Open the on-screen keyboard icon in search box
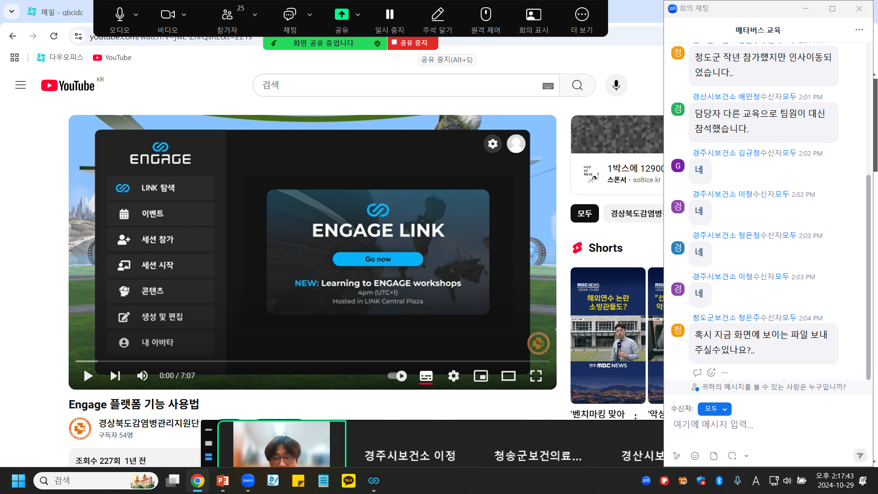878x494 pixels. [548, 86]
